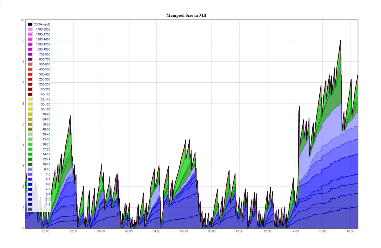Click the y-axis value 10
Screen dimensions: 381x248
tap(22, 20)
